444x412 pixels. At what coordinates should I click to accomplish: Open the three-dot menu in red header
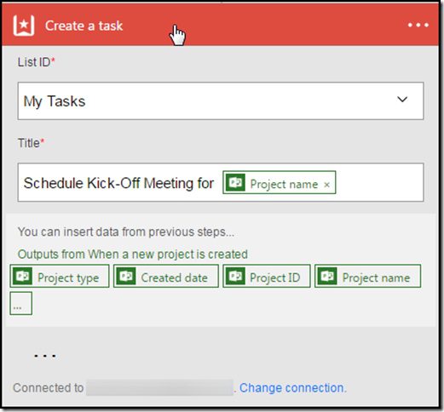coord(418,26)
